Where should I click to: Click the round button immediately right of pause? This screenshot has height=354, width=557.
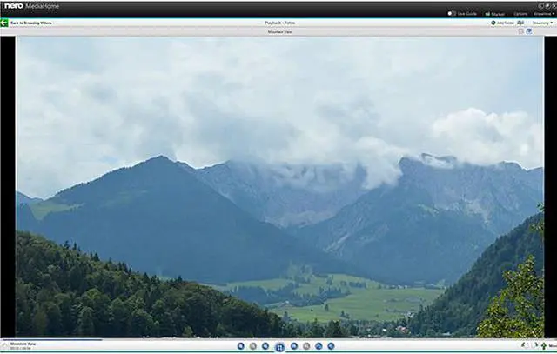294,346
